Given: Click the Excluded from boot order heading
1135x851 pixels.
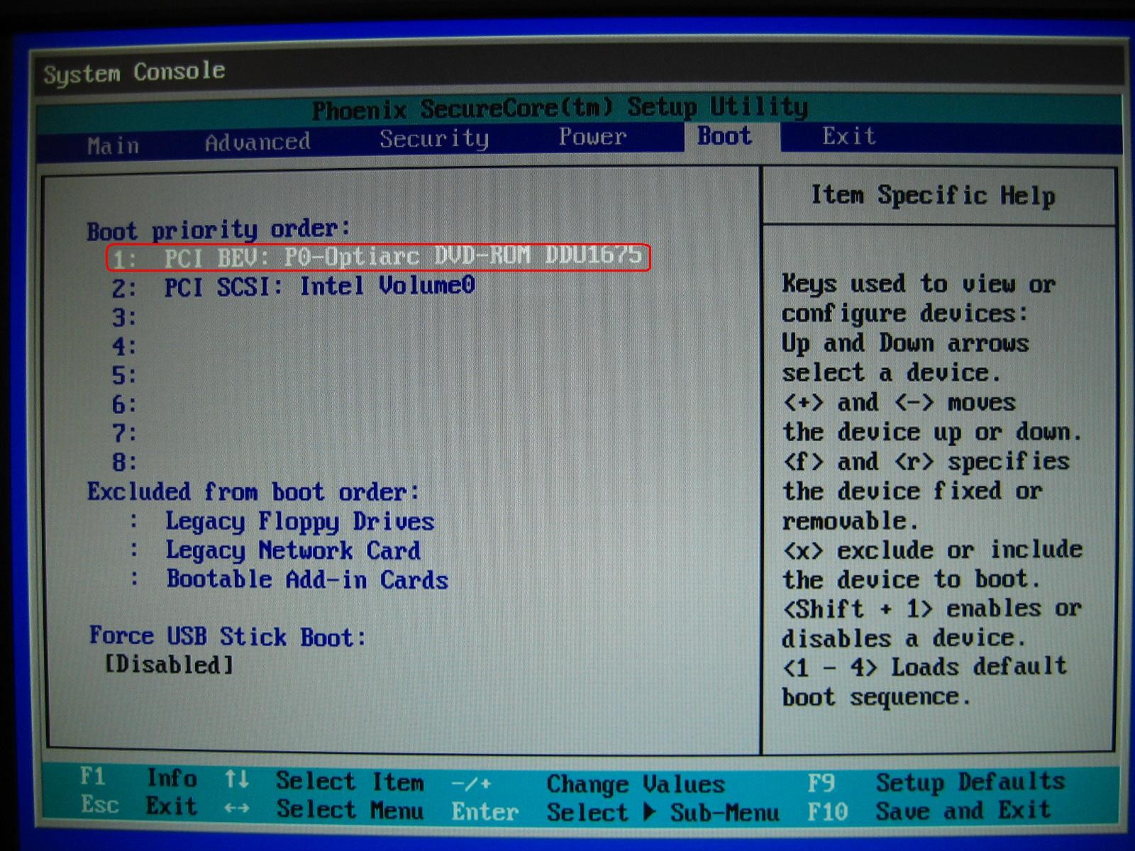Looking at the screenshot, I should 253,491.
